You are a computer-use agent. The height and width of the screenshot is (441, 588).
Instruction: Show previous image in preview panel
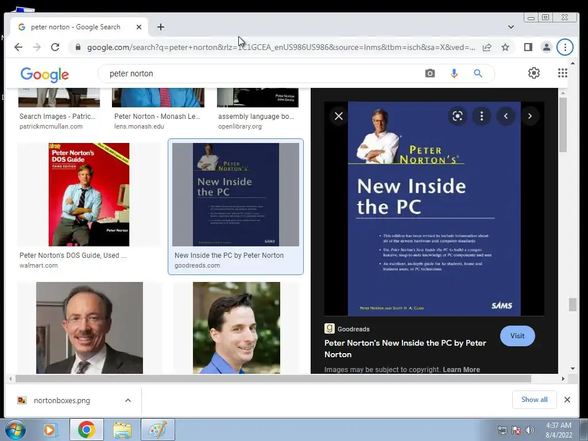pyautogui.click(x=506, y=116)
